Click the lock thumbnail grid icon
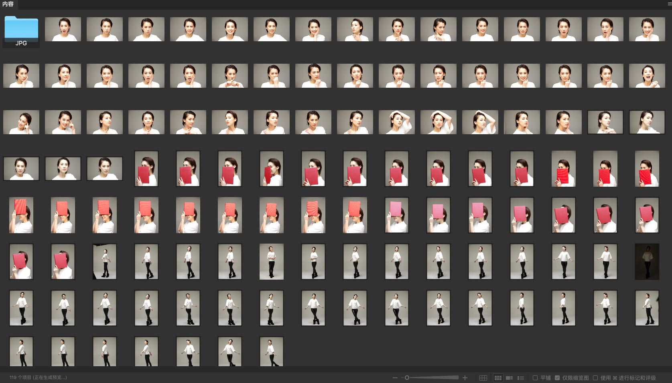 coord(483,378)
